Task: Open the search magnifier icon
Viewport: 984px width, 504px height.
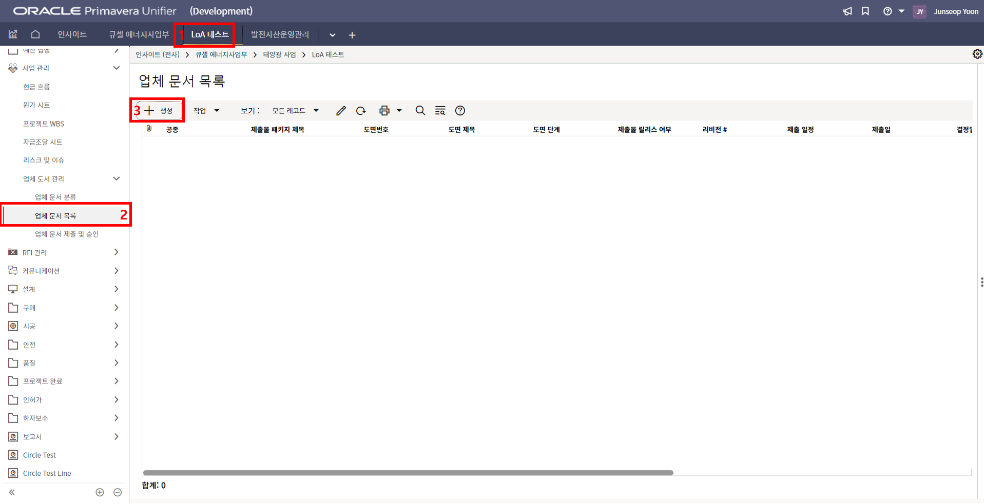Action: coord(420,111)
